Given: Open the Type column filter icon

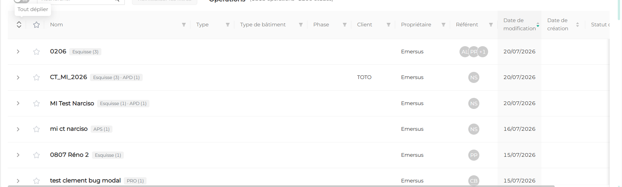Looking at the screenshot, I should (x=227, y=25).
